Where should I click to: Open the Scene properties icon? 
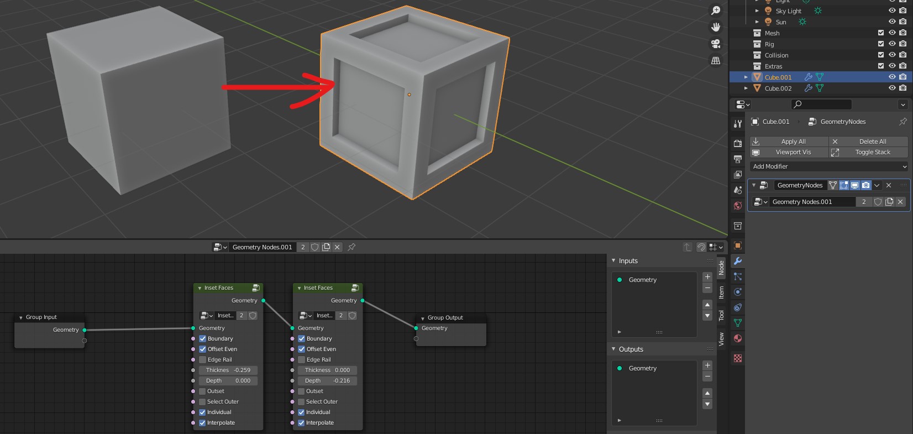pos(738,190)
